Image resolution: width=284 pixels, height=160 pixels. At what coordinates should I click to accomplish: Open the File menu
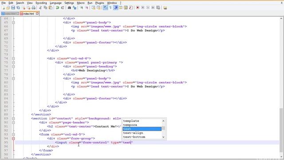tap(4, 3)
